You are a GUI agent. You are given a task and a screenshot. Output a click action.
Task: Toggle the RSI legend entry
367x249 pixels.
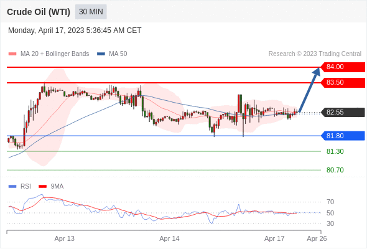click(x=20, y=187)
